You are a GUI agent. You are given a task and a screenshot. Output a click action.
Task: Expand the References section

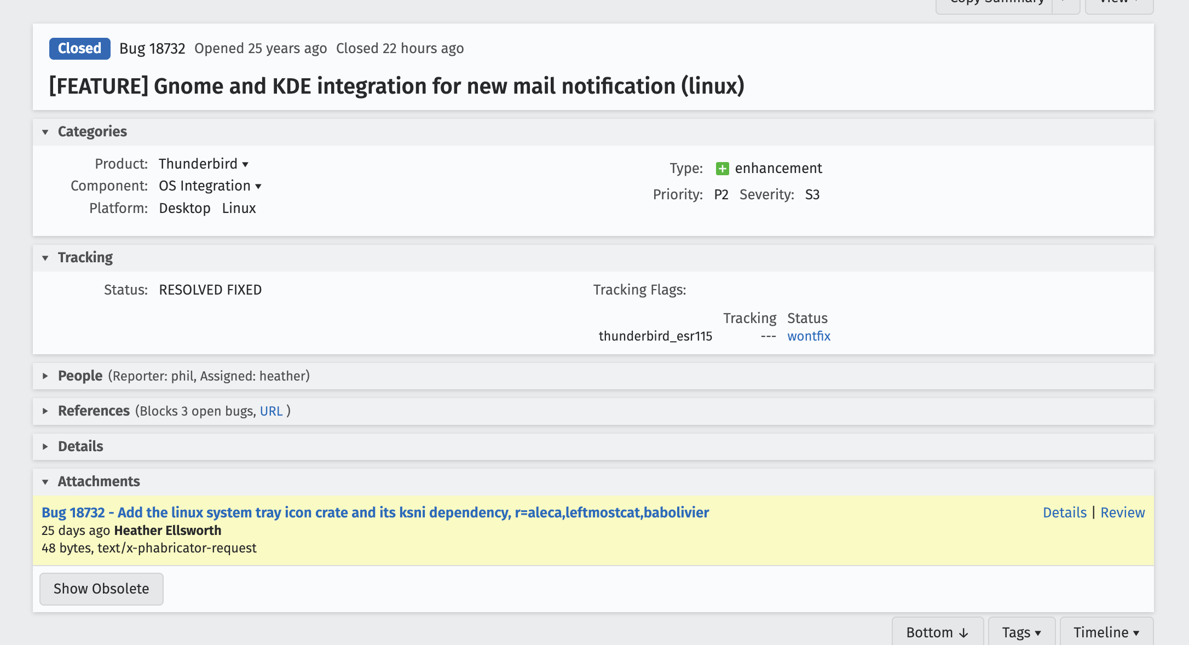45,411
